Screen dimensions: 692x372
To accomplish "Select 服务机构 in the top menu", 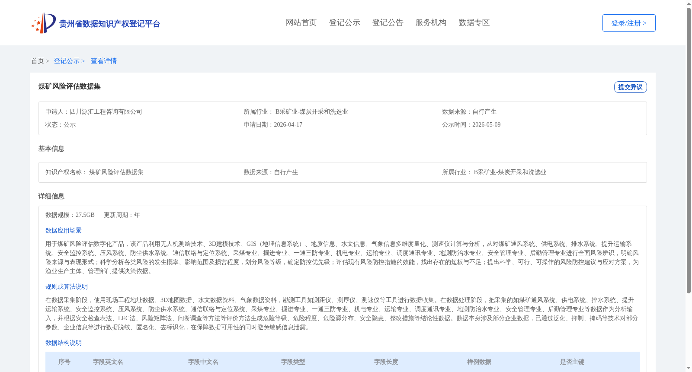I will click(431, 22).
